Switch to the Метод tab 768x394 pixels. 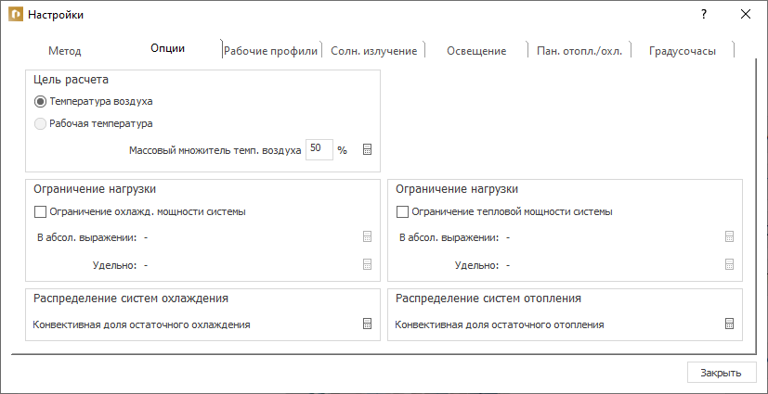(65, 51)
